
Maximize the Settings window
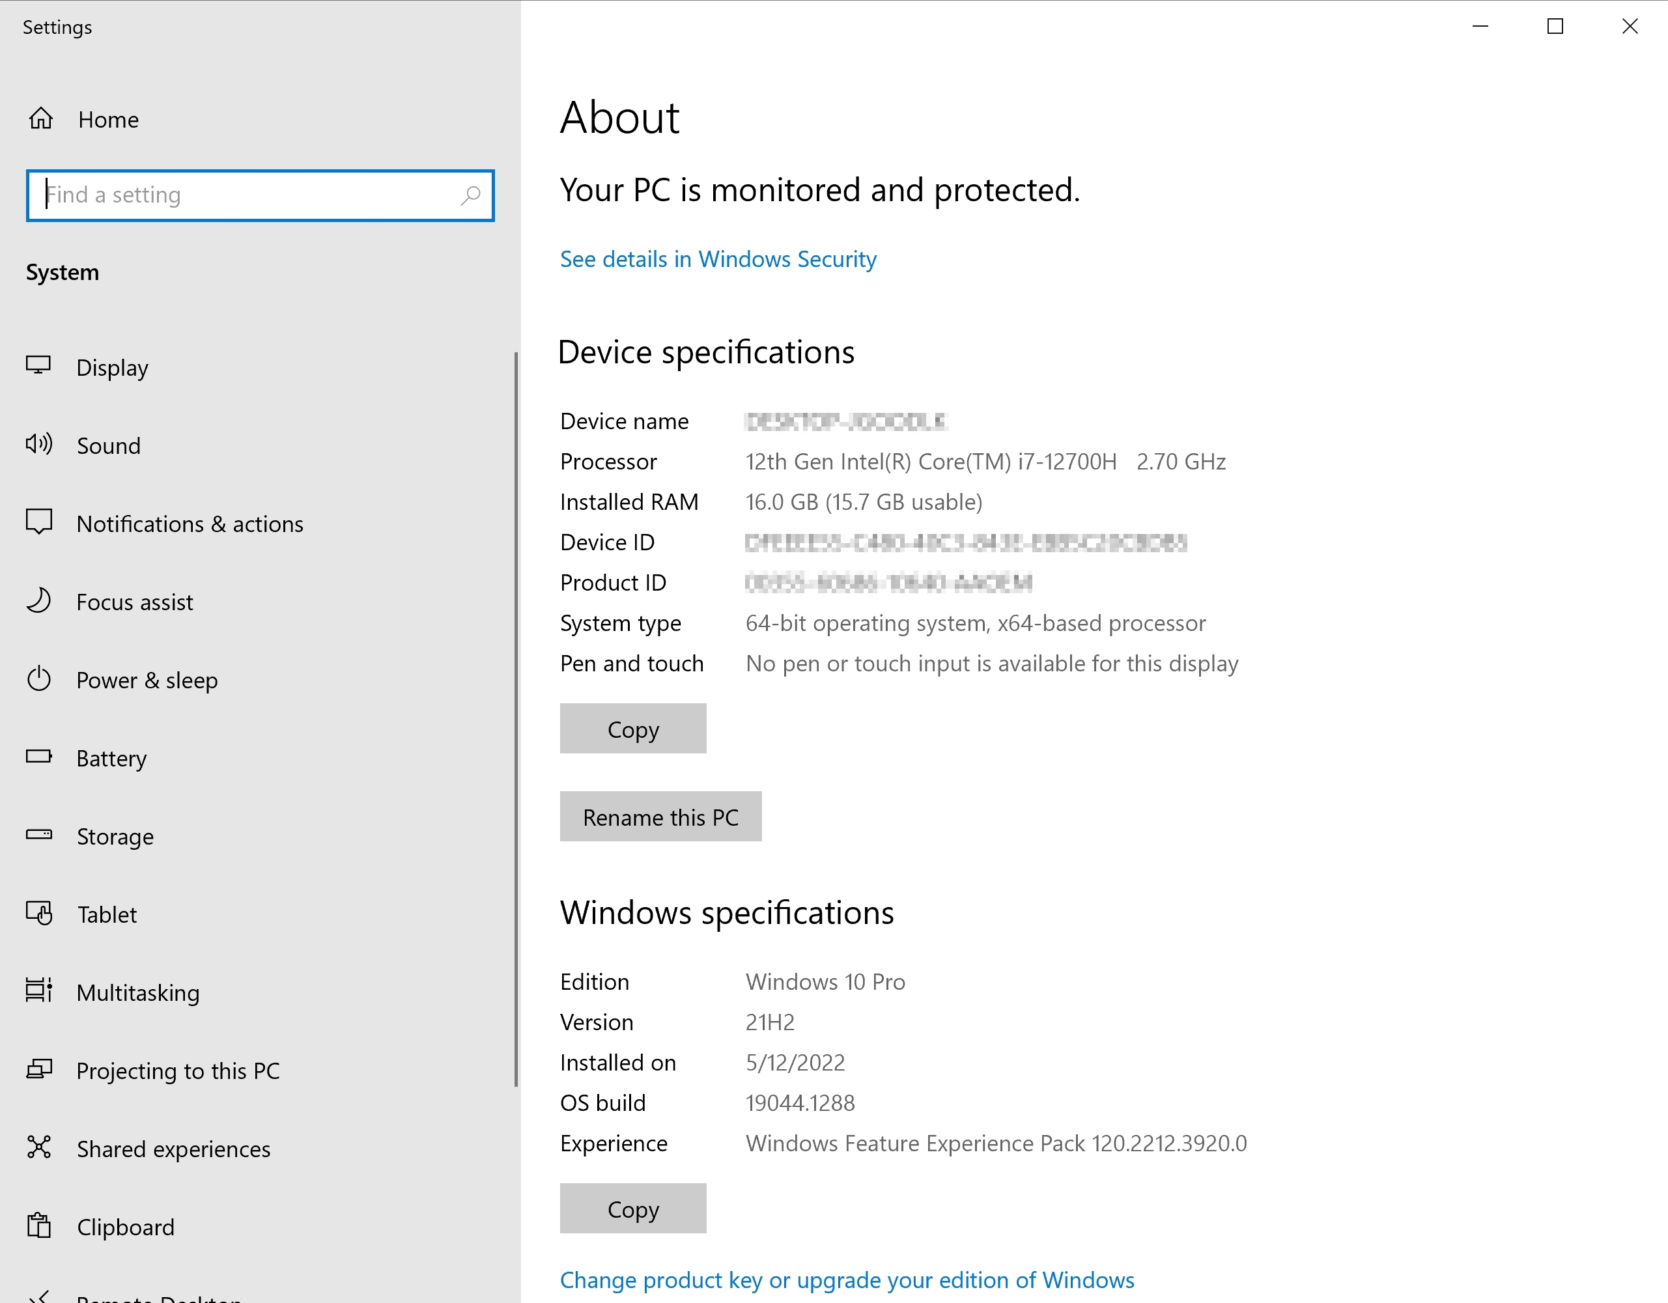[1555, 26]
